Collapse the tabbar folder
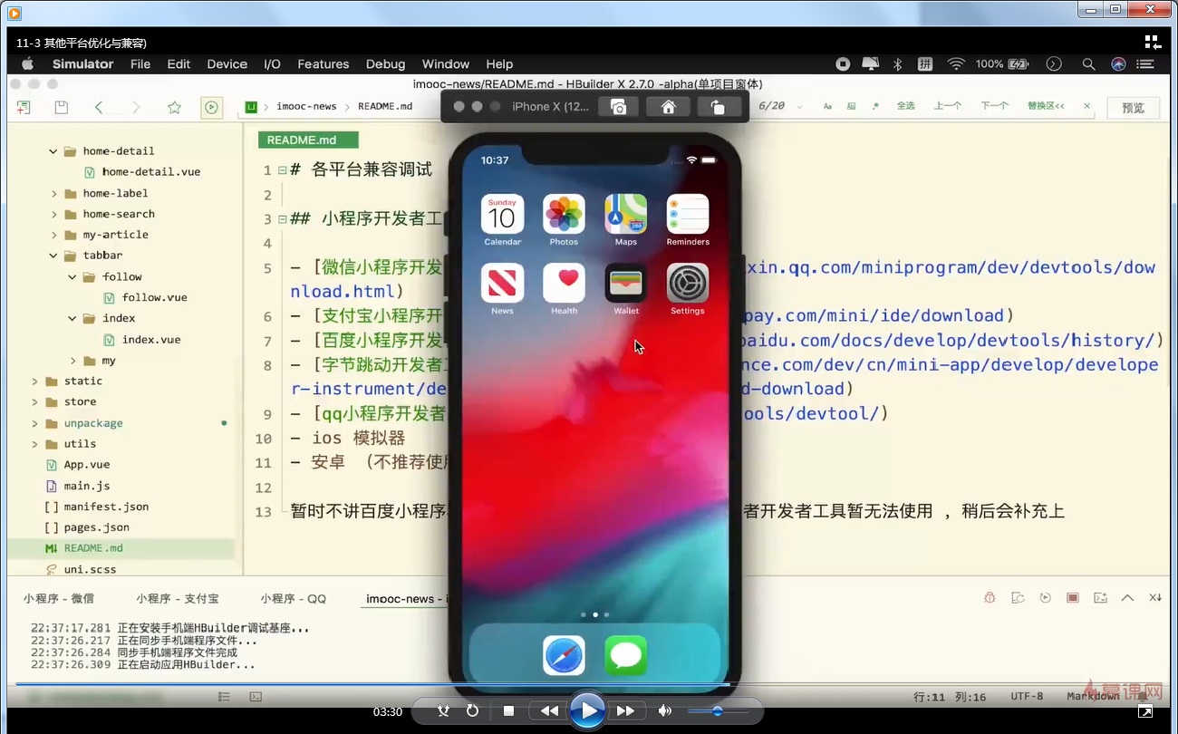The image size is (1178, 734). click(x=53, y=256)
